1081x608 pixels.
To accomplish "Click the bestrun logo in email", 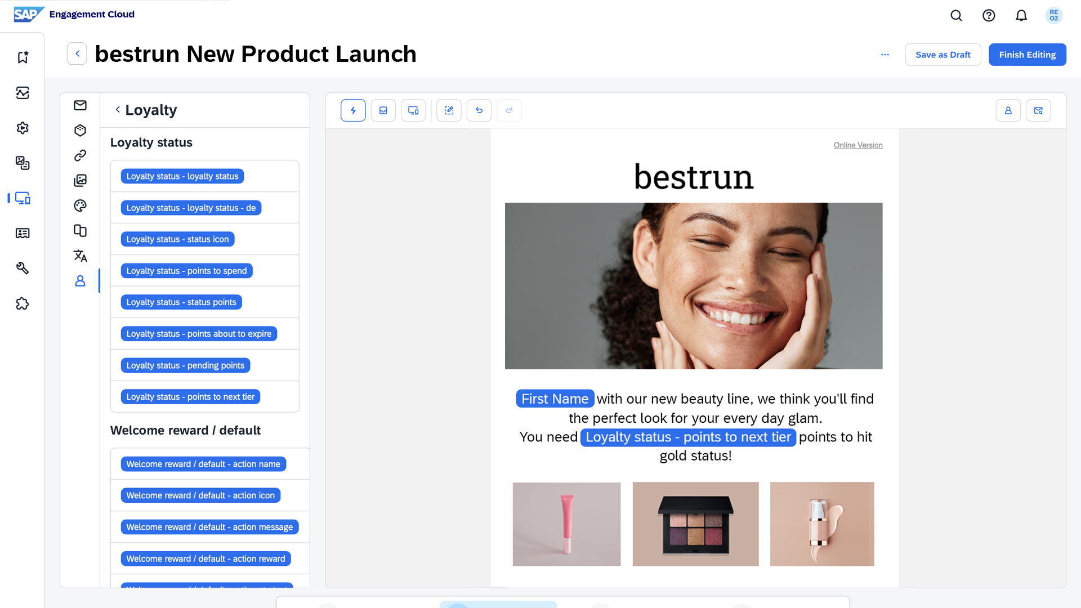I will (694, 177).
